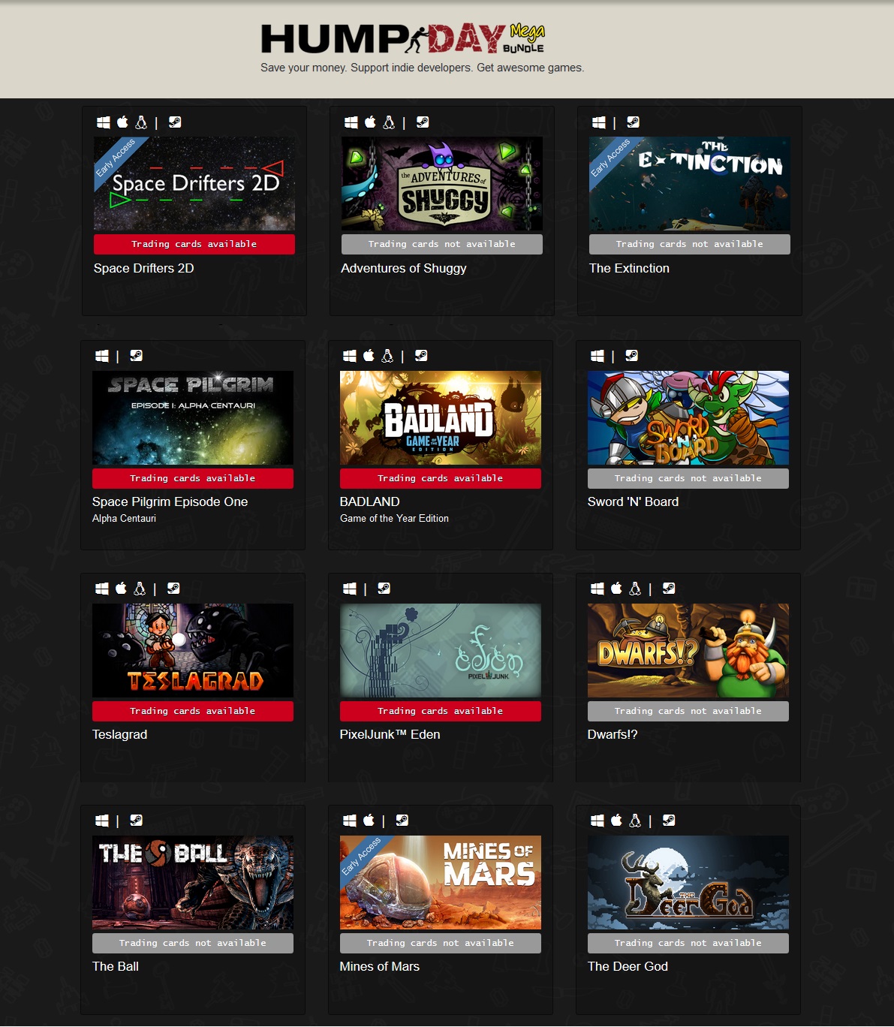Screen dimensions: 894x1027
Task: Click Steam icon on The Deer God card
Action: click(669, 821)
